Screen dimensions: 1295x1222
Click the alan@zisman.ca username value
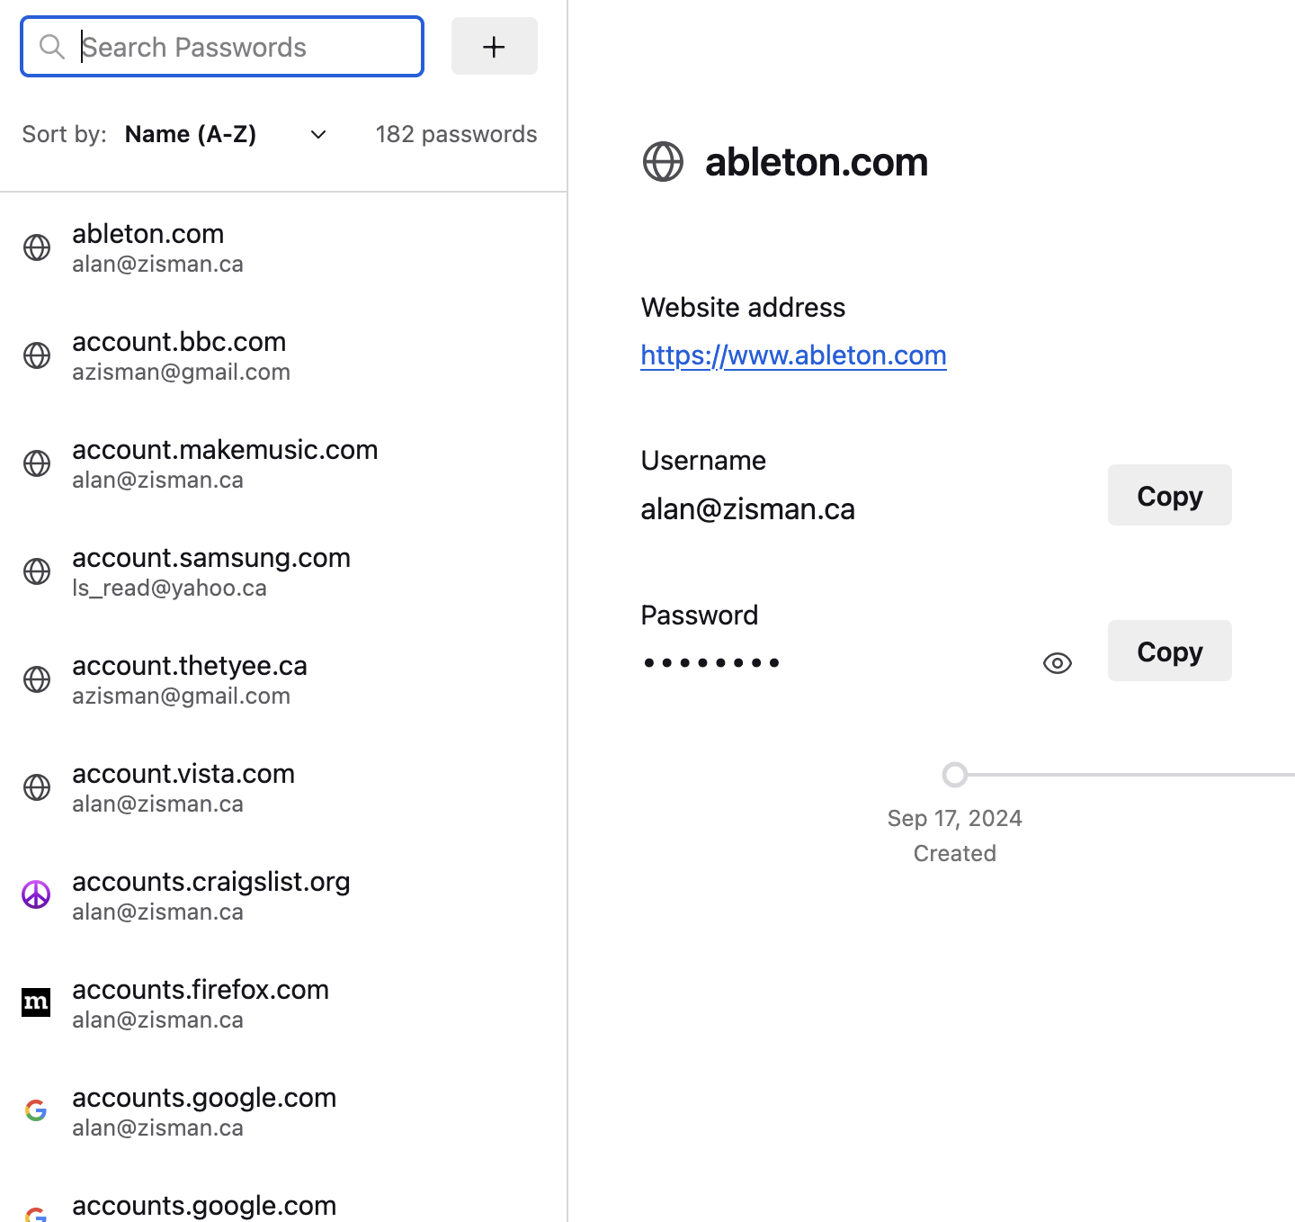[x=748, y=509]
